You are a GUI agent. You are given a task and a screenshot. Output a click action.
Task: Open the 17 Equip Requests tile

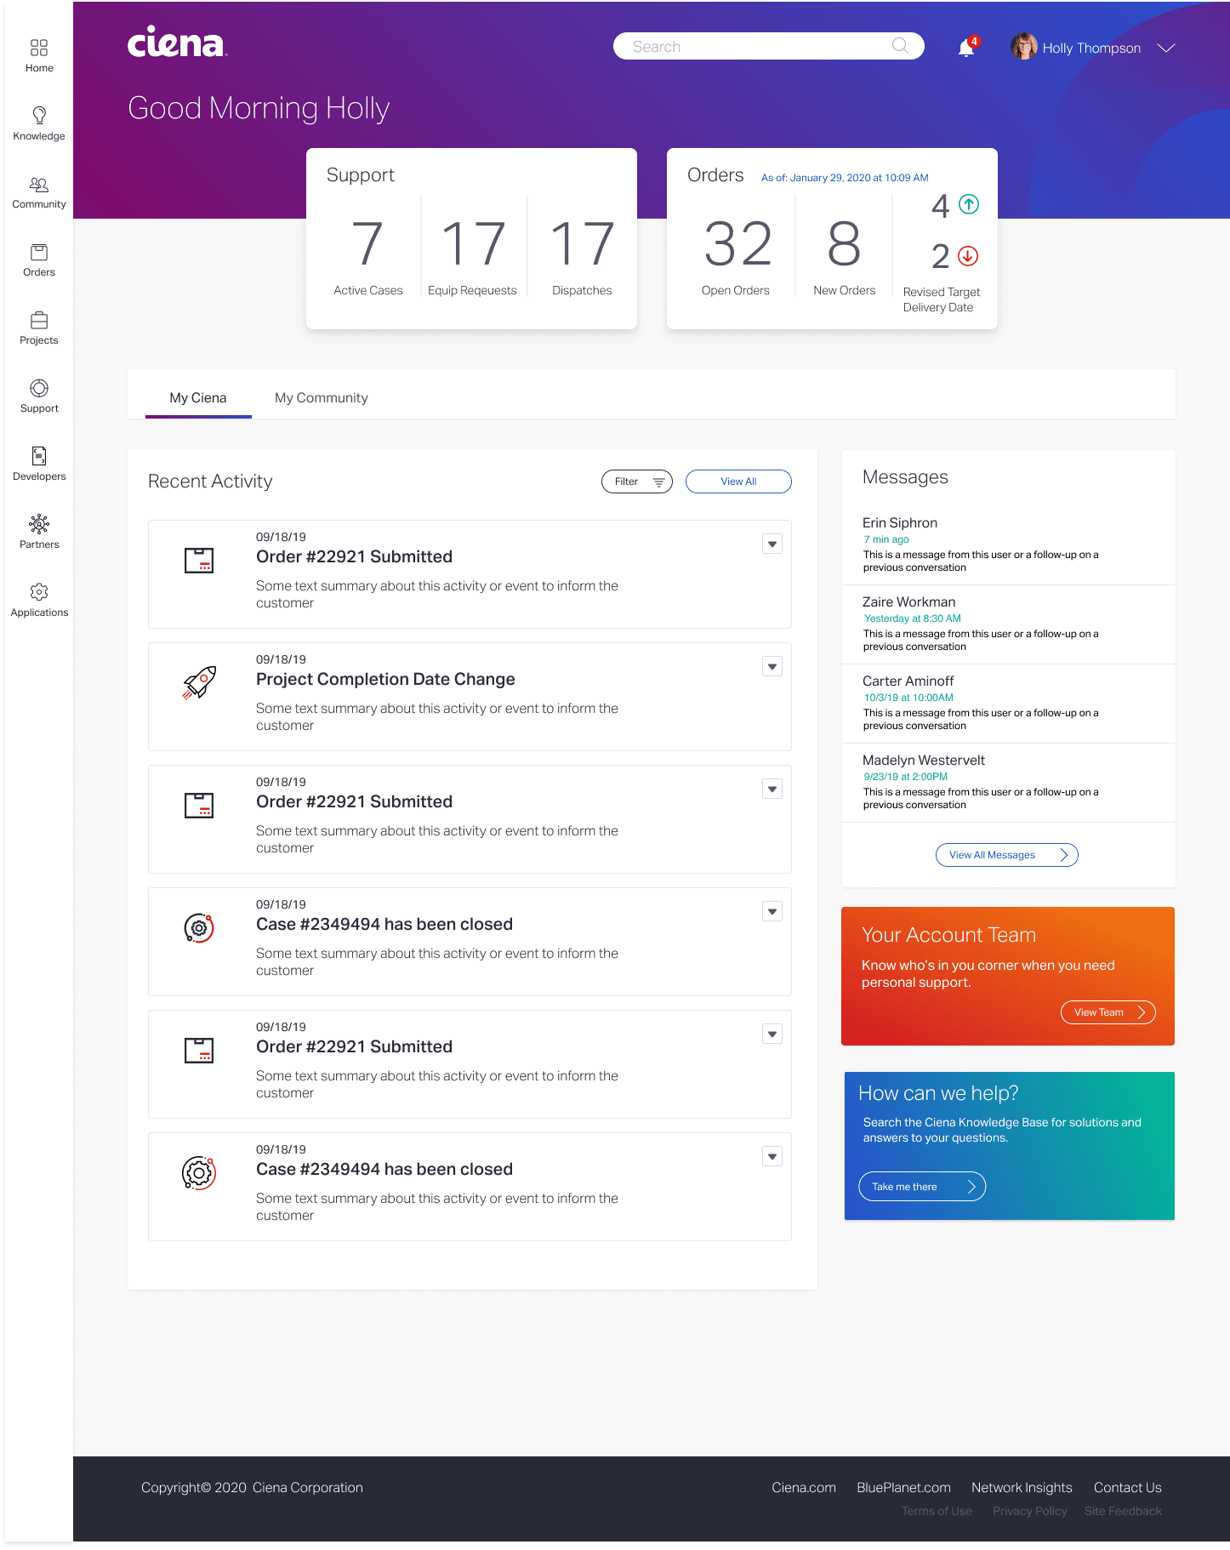(x=473, y=255)
